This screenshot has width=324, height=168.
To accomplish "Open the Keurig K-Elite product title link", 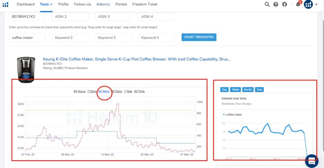I will coord(136,59).
